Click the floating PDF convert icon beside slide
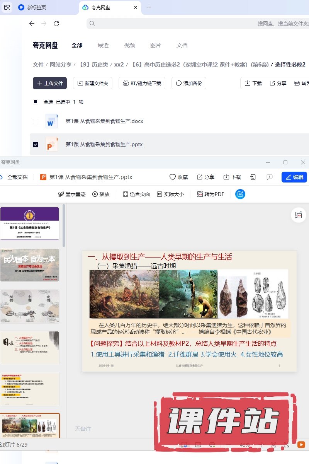Viewport: 309px width, 464px height. point(298,215)
